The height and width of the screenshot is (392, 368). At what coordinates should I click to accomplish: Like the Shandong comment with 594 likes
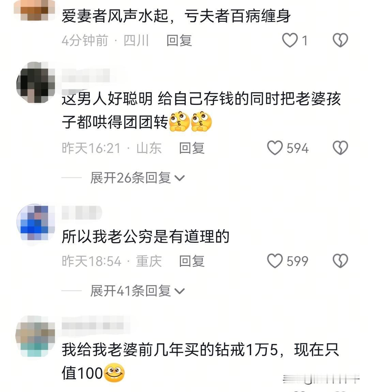(x=275, y=148)
